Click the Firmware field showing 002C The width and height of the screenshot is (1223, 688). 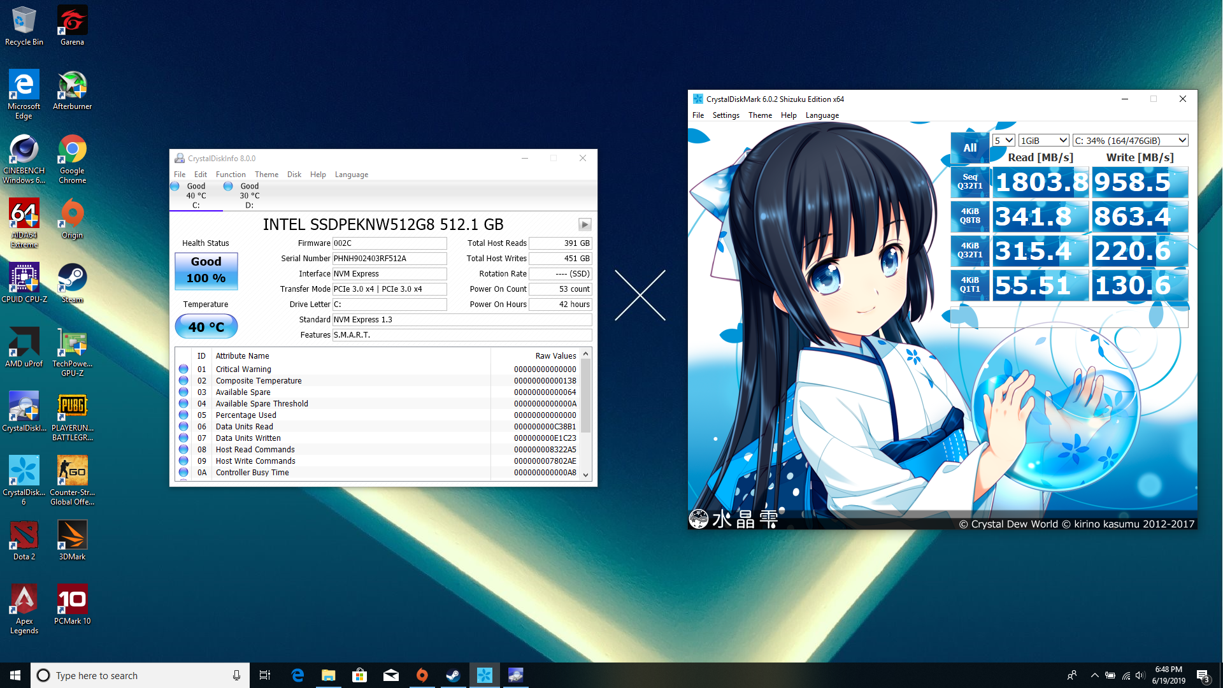[389, 243]
